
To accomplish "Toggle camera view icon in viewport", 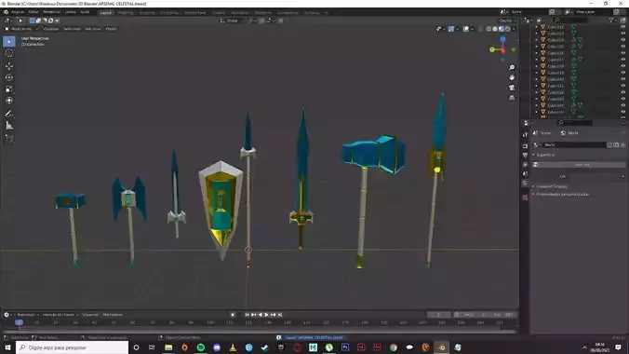I will (512, 88).
